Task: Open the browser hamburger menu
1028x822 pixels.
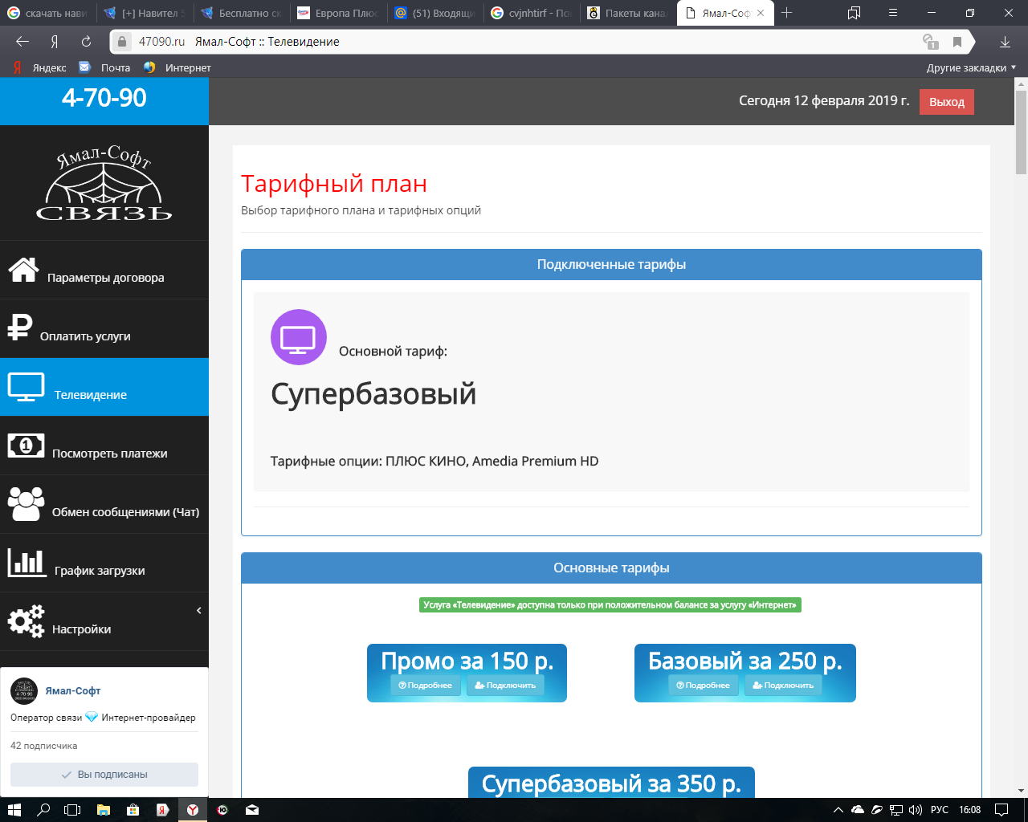Action: (893, 13)
